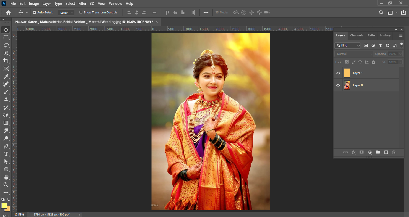This screenshot has width=409, height=217.
Task: Enable Show Transform Controls checkbox
Action: point(81,13)
